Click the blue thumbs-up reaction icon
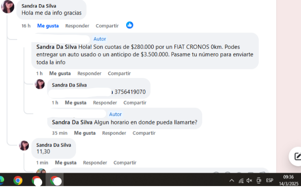Image resolution: width=301 pixels, height=187 pixels. click(129, 25)
